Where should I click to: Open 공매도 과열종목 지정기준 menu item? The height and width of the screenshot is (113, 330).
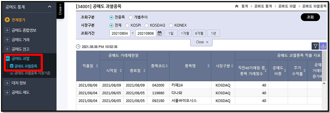point(32,73)
